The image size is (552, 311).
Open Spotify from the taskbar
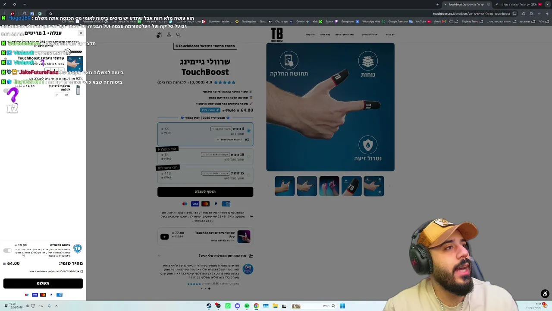(247, 306)
